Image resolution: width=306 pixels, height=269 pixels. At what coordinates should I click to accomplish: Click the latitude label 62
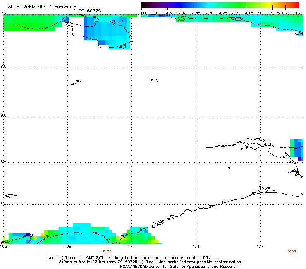click(3, 203)
